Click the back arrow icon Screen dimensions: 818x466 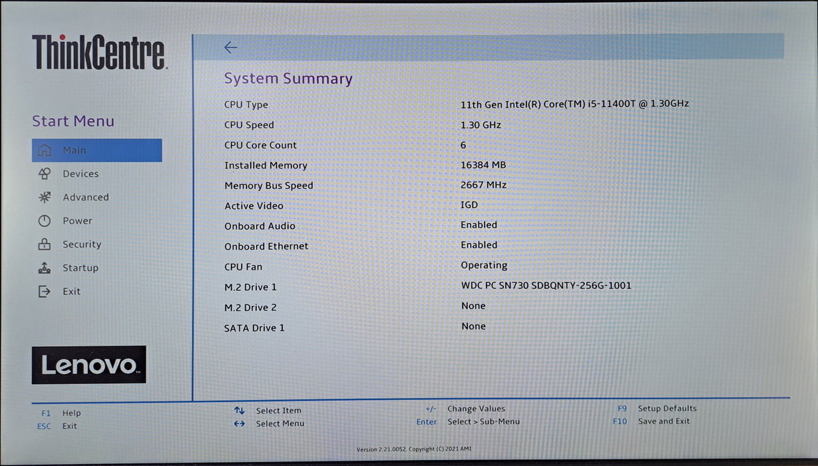(230, 47)
